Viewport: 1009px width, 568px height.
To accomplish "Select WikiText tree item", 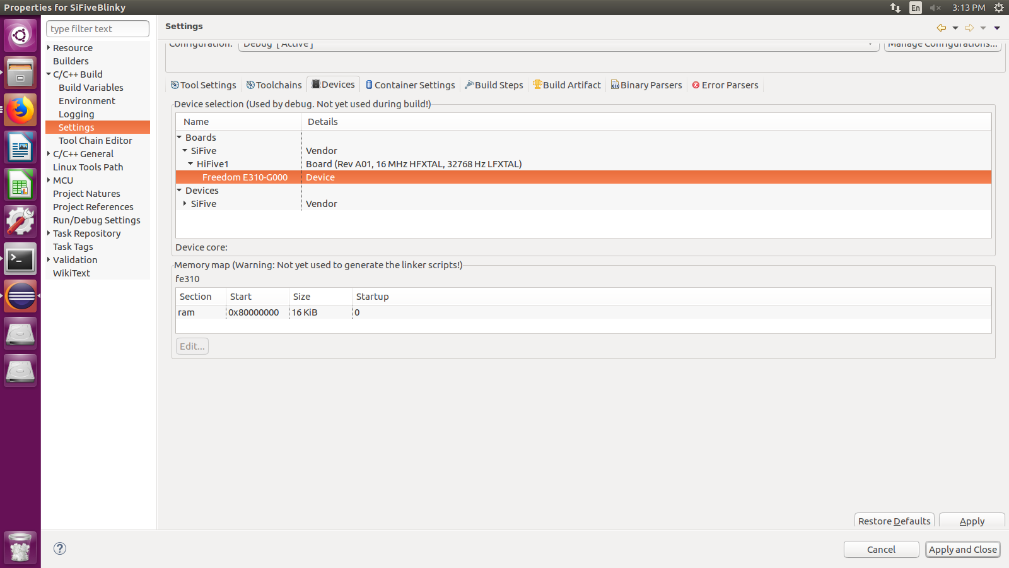I will (71, 273).
